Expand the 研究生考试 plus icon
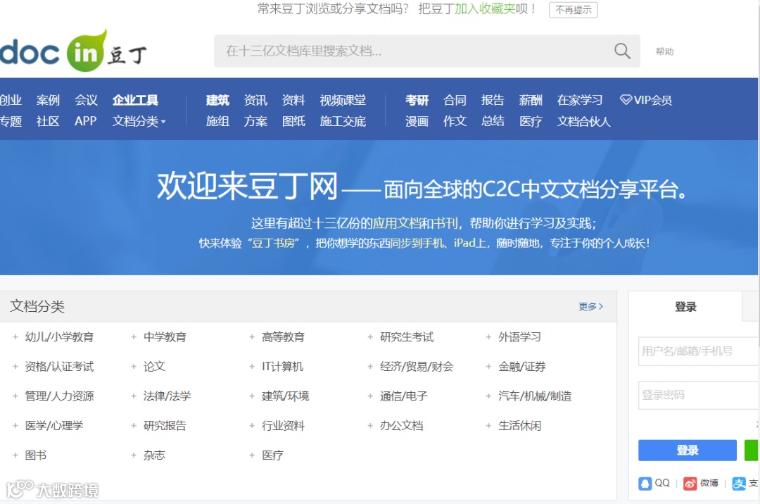 point(370,336)
